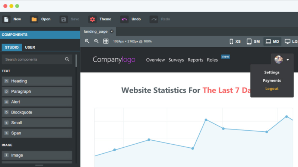The width and height of the screenshot is (298, 167).
Task: Click the highest chart data point
Action: click(286, 117)
